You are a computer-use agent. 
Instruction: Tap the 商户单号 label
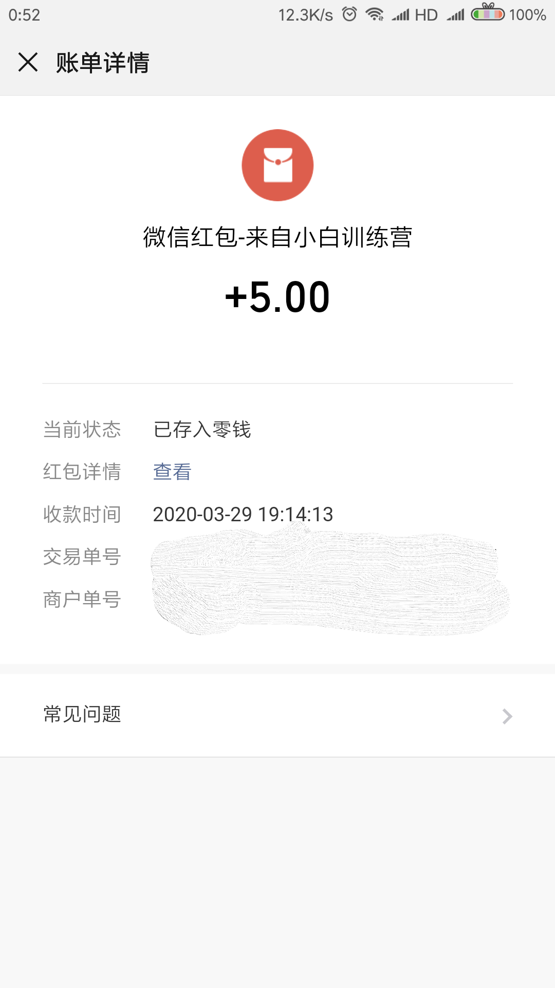click(82, 599)
